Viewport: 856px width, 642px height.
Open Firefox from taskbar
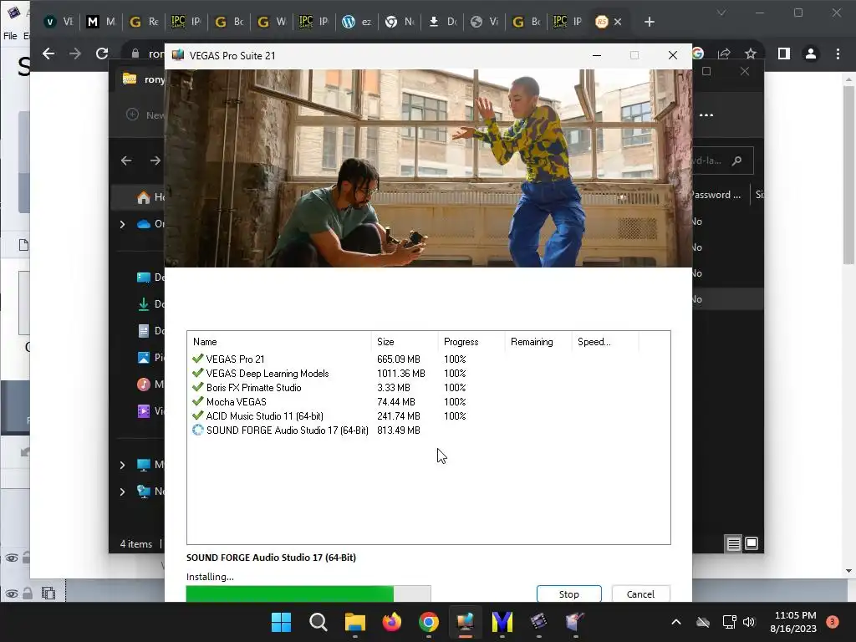(x=391, y=622)
